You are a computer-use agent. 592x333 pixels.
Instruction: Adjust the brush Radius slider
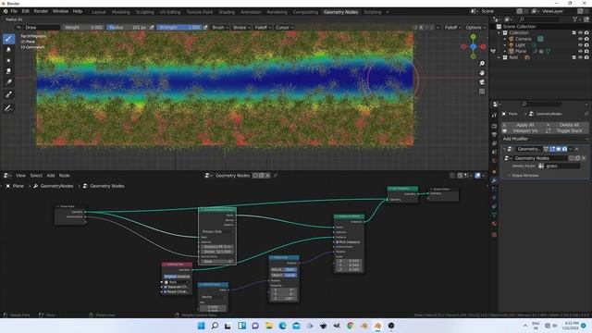point(128,27)
